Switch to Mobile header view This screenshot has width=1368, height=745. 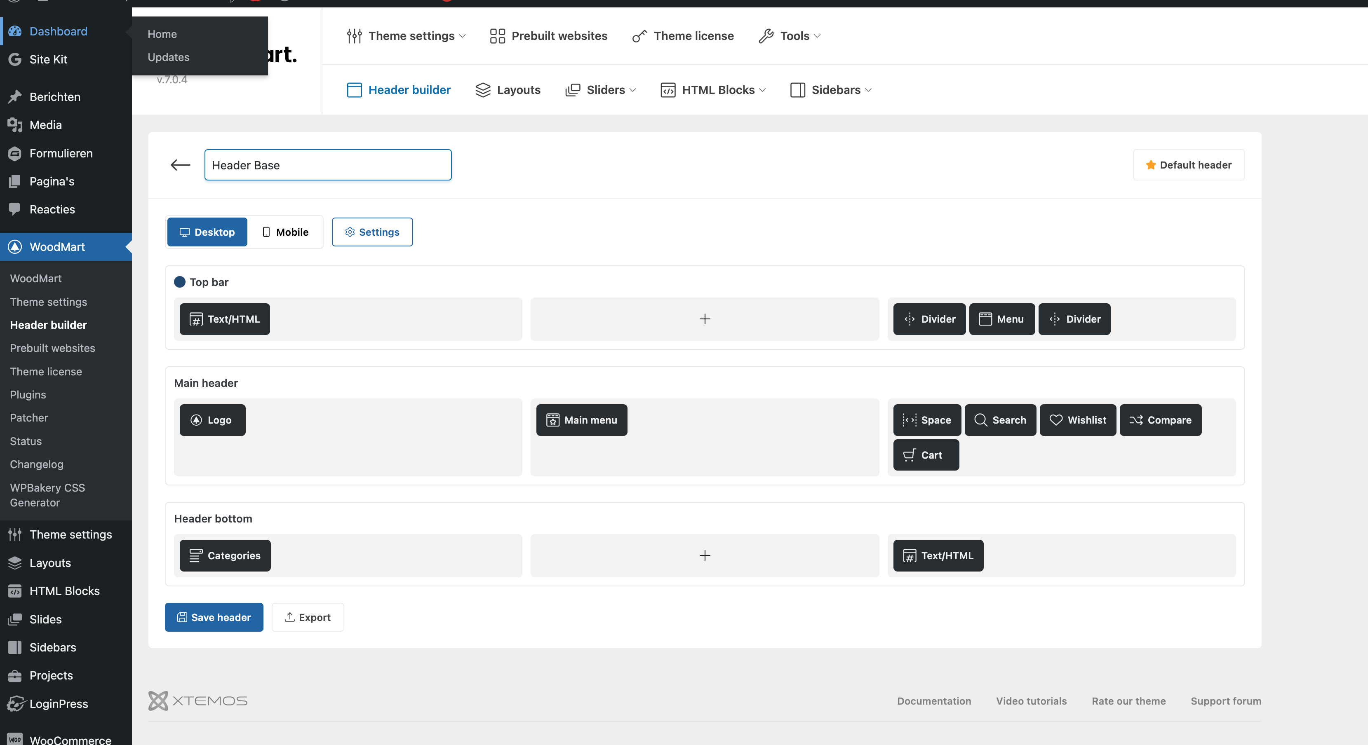click(x=285, y=232)
